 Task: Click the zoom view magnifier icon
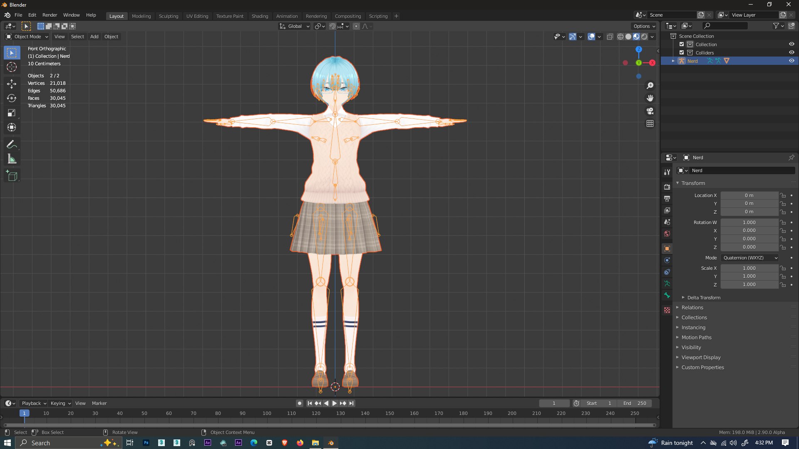click(650, 86)
